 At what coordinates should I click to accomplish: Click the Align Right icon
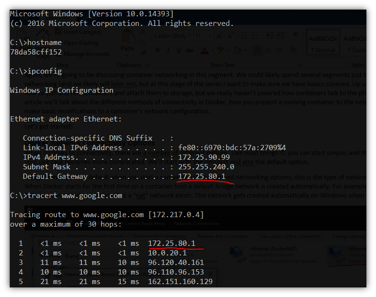click(x=279, y=50)
